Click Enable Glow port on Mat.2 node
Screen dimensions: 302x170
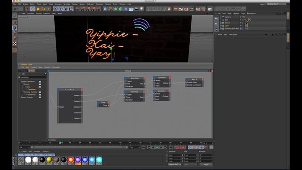pos(186,82)
